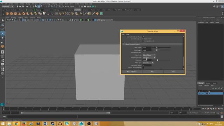
Task: Click the Fill texture seams field
Action: 147,65
